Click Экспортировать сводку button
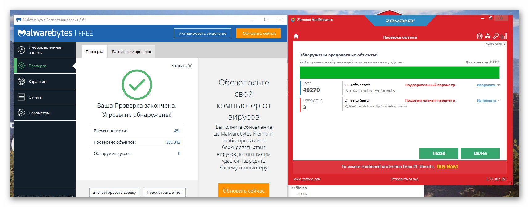The height and width of the screenshot is (207, 529). coord(114,192)
